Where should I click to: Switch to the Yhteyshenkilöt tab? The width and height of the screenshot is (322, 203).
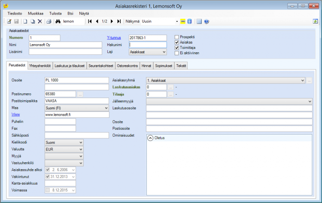coord(40,66)
